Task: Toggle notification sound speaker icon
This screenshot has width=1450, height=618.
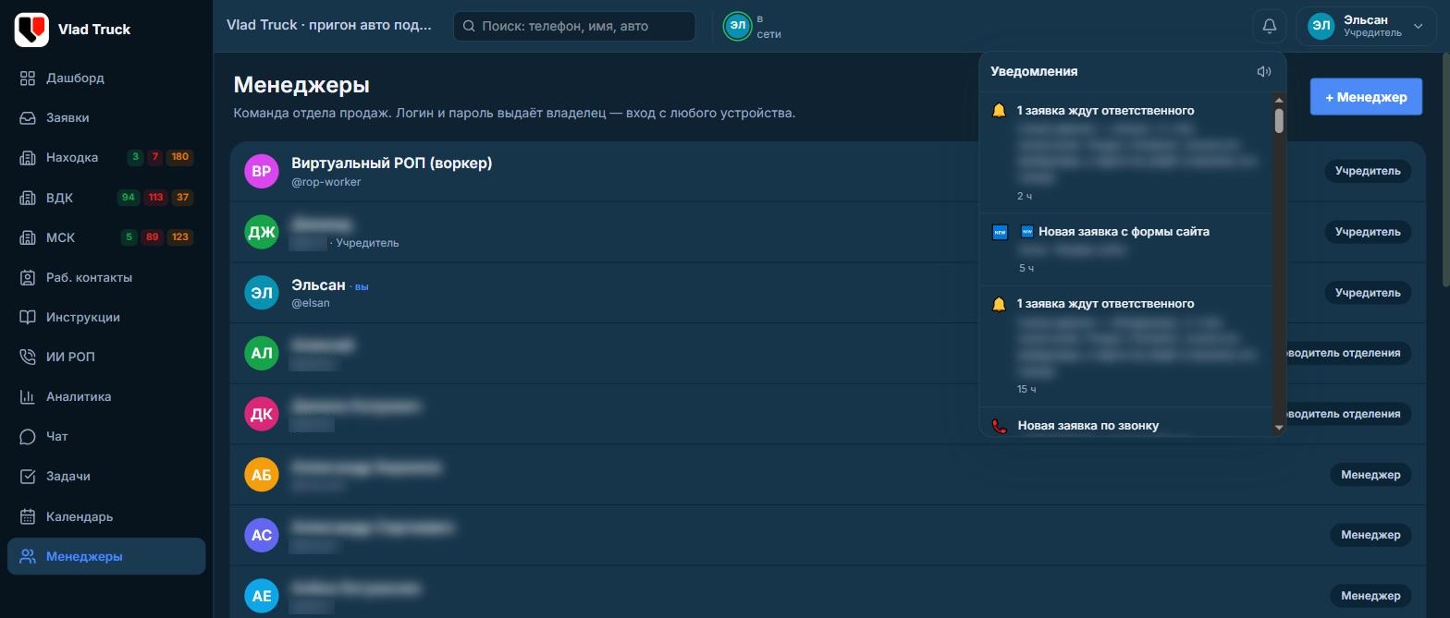Action: coord(1264,71)
